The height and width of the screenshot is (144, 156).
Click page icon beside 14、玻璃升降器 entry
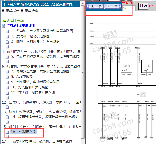tap(7, 117)
